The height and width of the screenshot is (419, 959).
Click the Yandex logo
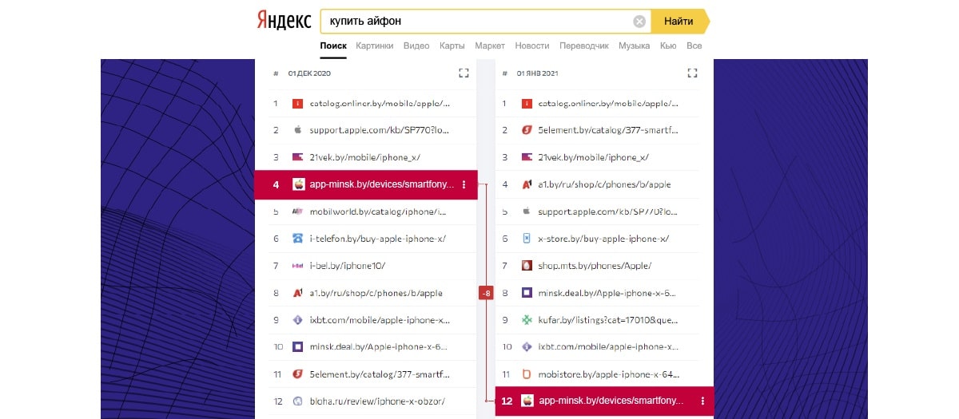pyautogui.click(x=284, y=21)
